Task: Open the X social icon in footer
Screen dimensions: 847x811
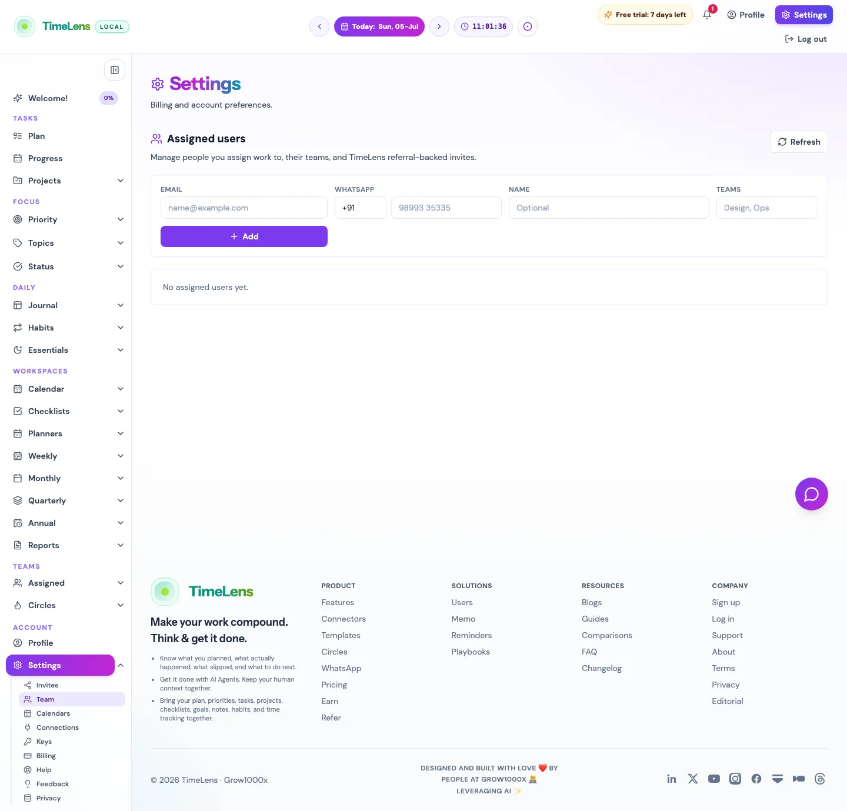Action: point(693,779)
